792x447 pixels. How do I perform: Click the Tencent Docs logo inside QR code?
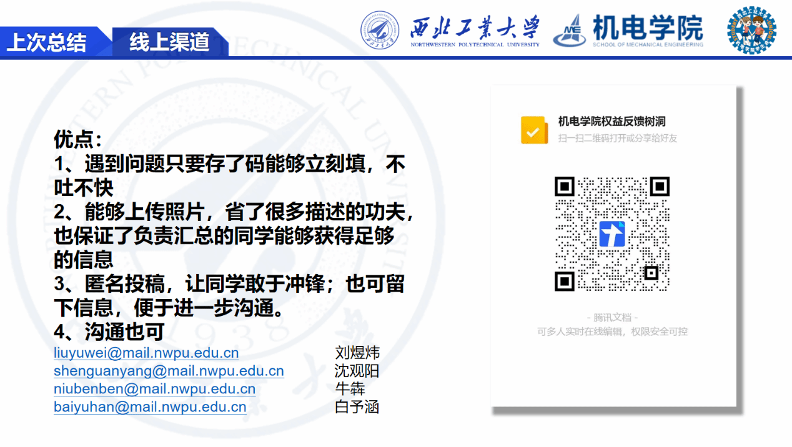click(612, 233)
